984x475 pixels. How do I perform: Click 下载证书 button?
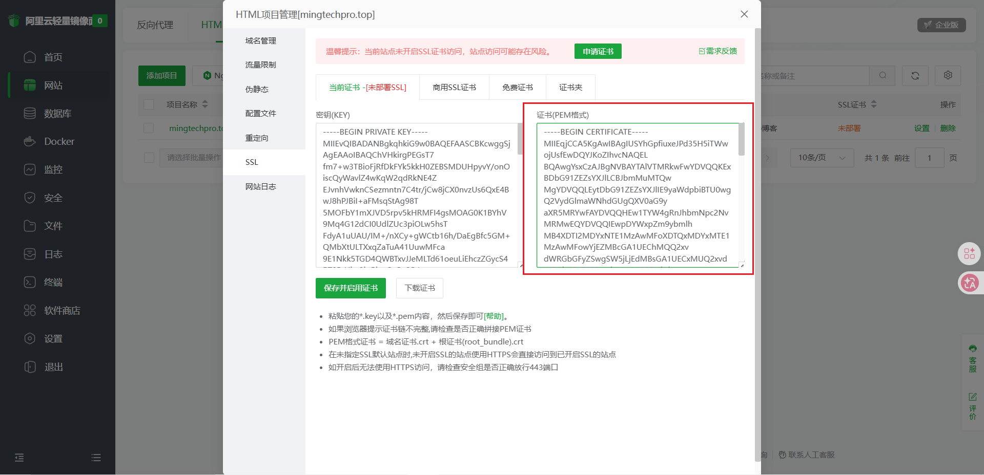pyautogui.click(x=420, y=288)
